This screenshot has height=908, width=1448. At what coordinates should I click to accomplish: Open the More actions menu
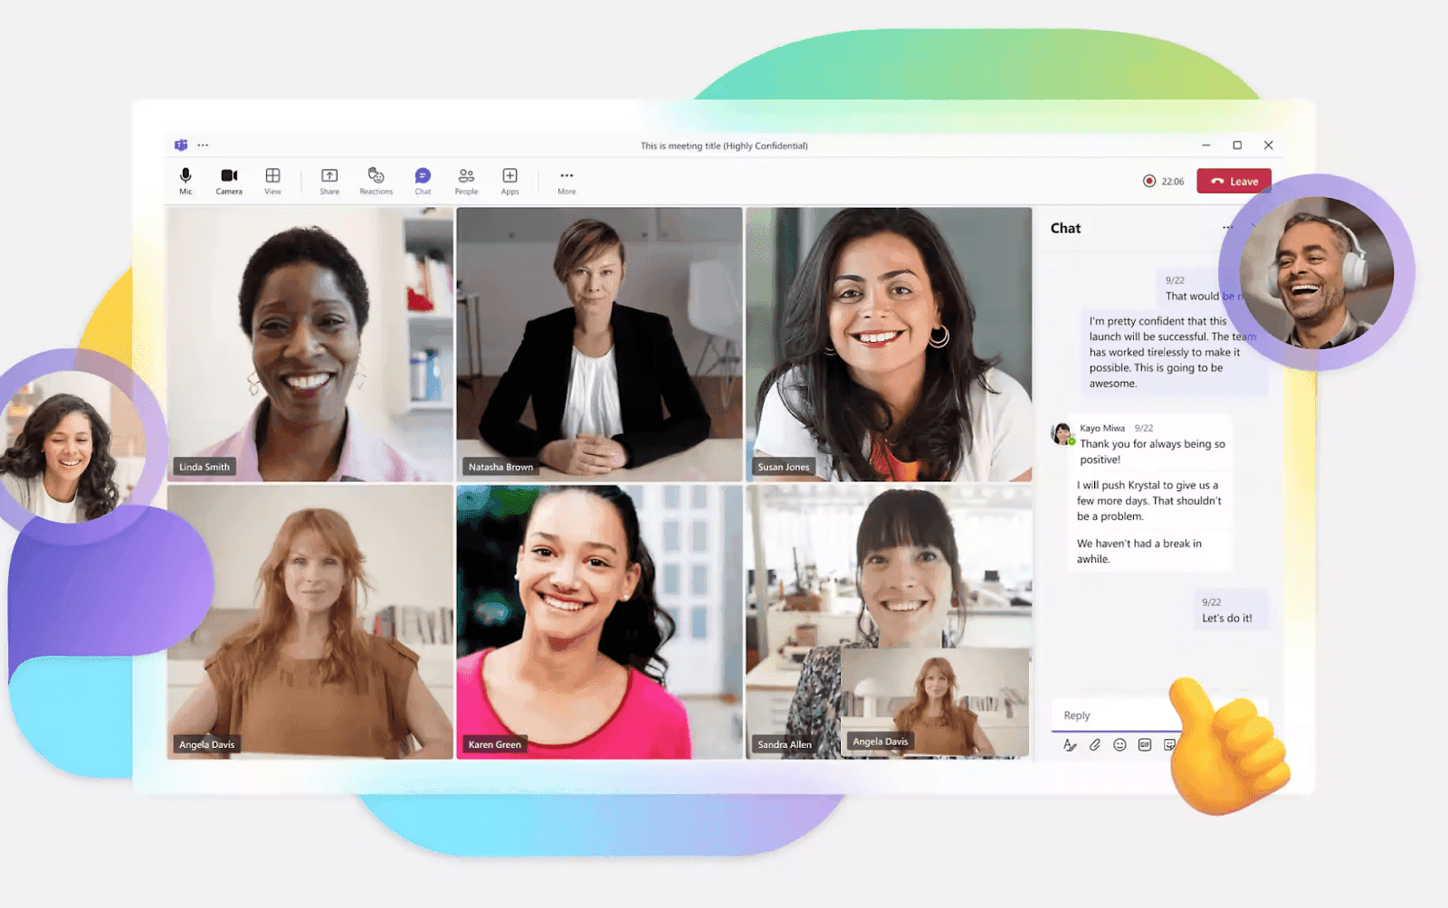(x=567, y=177)
